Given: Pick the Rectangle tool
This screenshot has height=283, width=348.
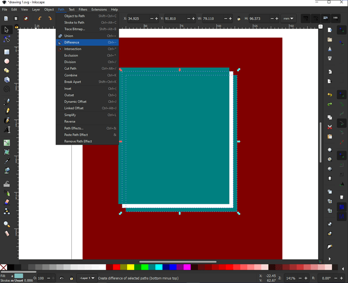Looking at the screenshot, I should [6, 52].
